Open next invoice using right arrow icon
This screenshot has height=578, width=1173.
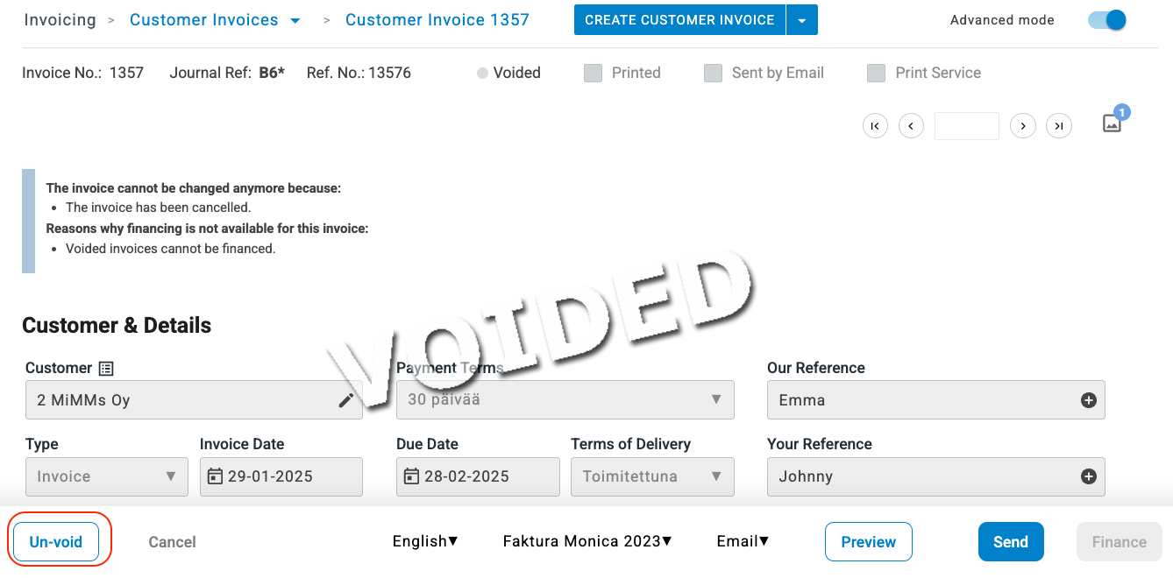[x=1023, y=125]
